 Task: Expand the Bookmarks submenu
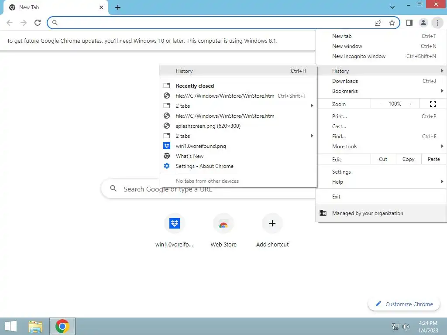[381, 91]
